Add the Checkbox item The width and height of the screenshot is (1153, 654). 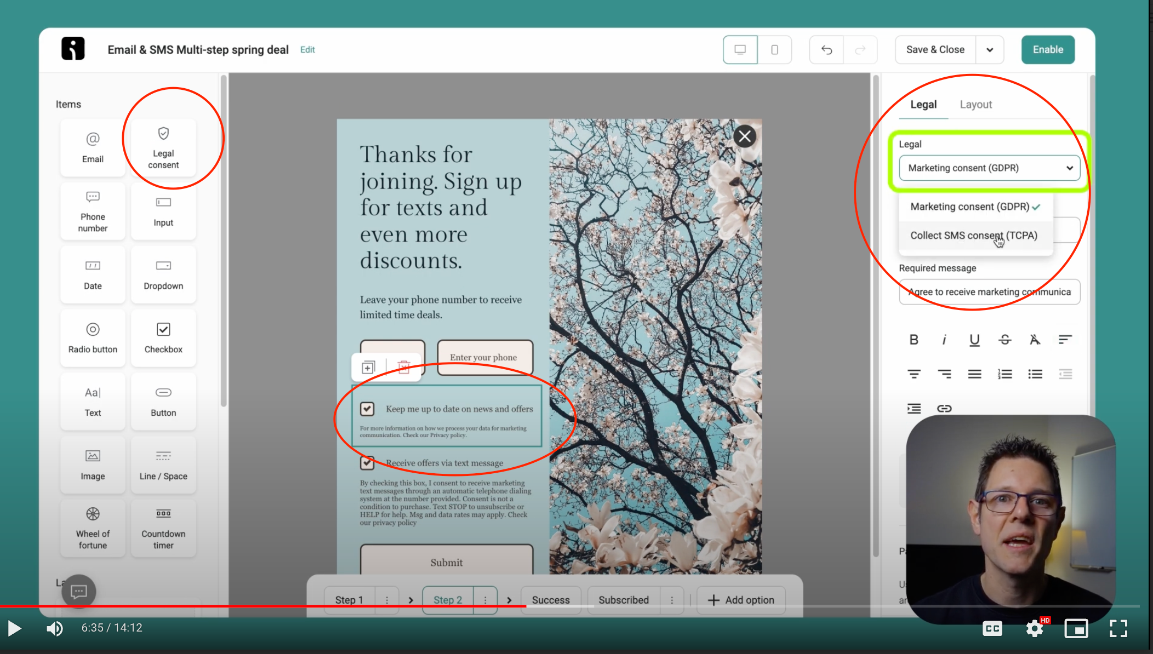(163, 338)
